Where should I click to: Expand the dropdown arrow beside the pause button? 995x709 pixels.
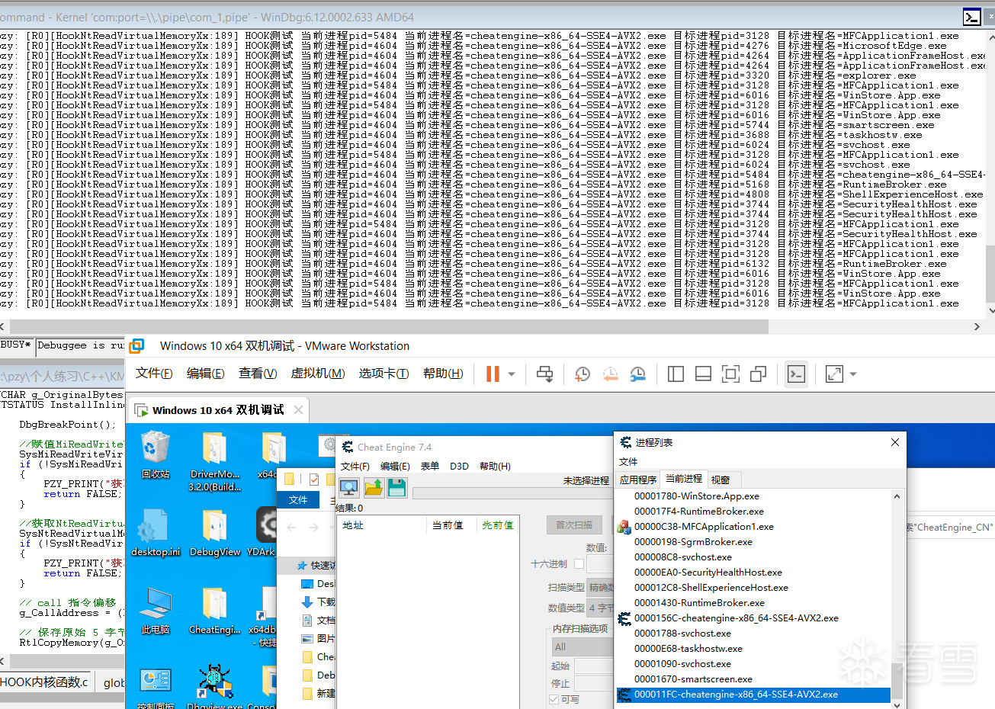coord(512,374)
